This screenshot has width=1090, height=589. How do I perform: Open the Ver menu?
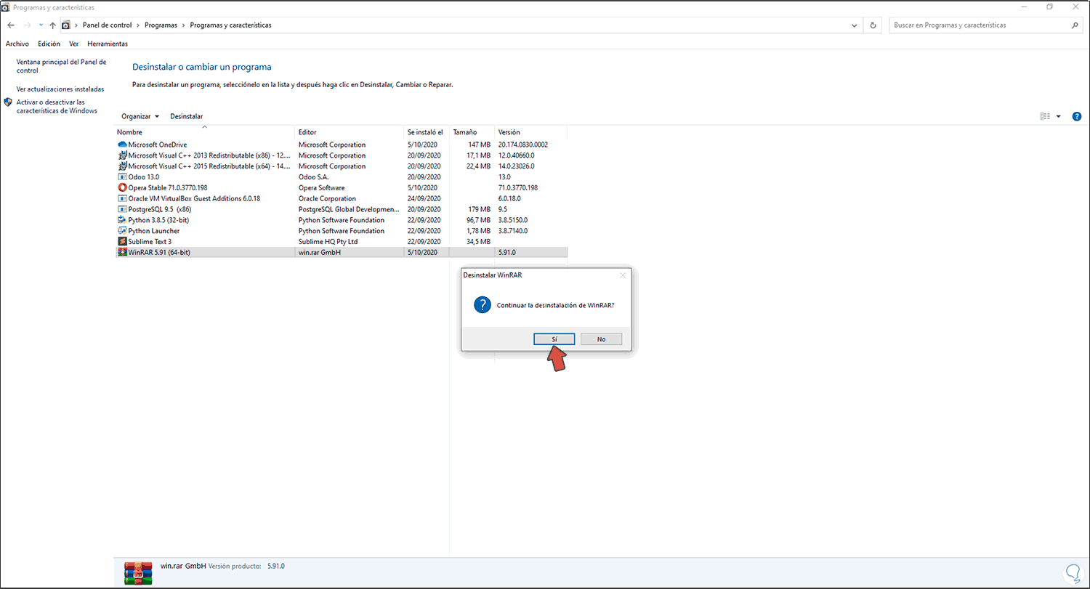pyautogui.click(x=73, y=44)
